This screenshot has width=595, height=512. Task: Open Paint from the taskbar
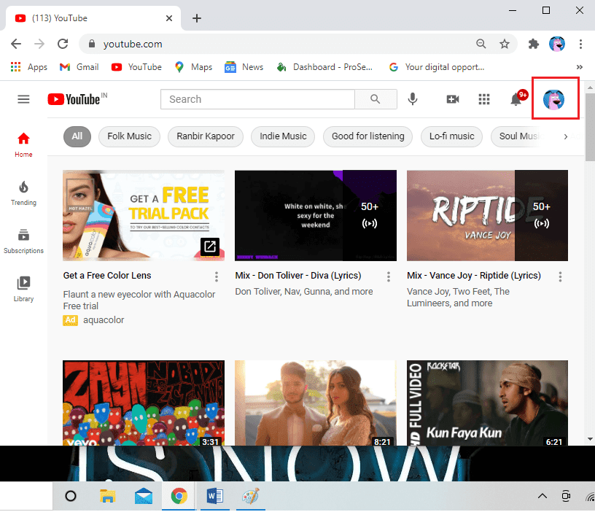(250, 496)
